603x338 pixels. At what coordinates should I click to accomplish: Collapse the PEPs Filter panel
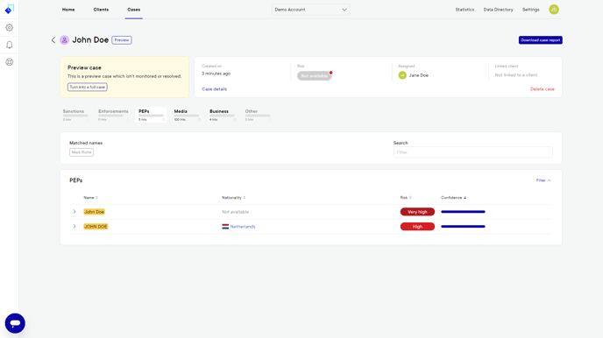(543, 180)
